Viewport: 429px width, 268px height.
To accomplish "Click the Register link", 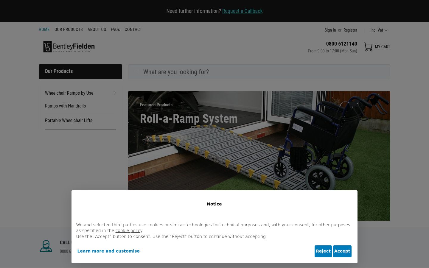I will coord(350,30).
